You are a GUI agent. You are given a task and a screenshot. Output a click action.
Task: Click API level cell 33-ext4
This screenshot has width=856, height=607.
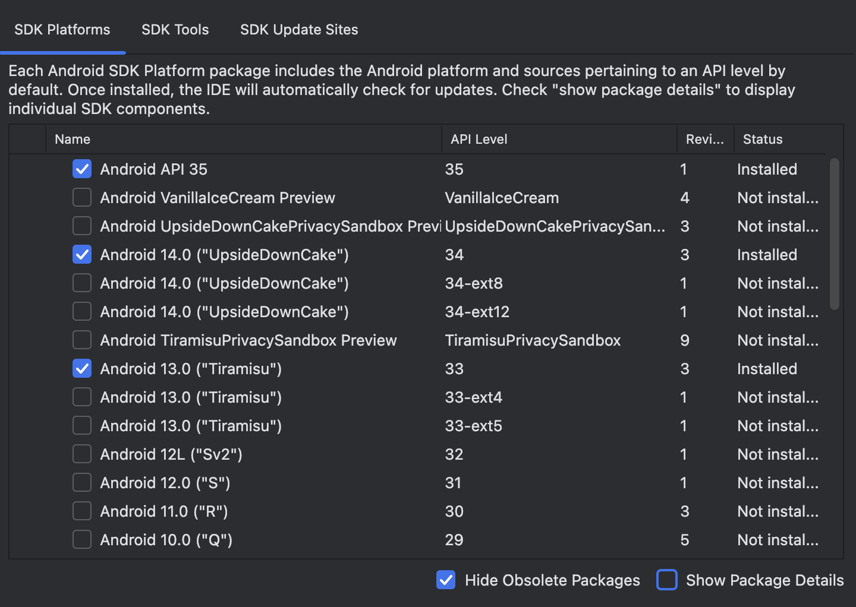(x=474, y=397)
